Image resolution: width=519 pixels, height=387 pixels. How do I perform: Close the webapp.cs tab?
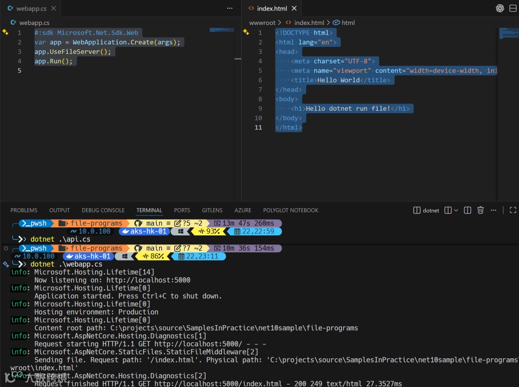tap(53, 8)
